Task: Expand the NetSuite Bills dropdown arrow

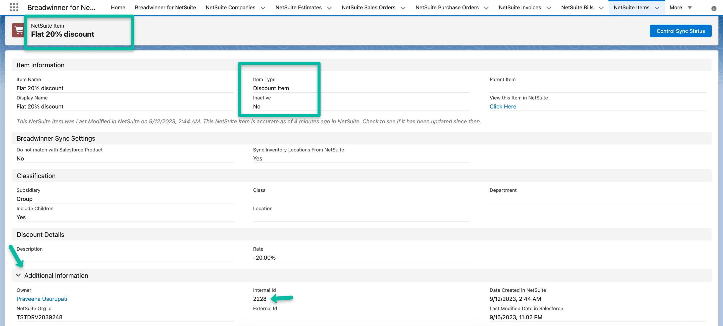Action: coord(601,8)
